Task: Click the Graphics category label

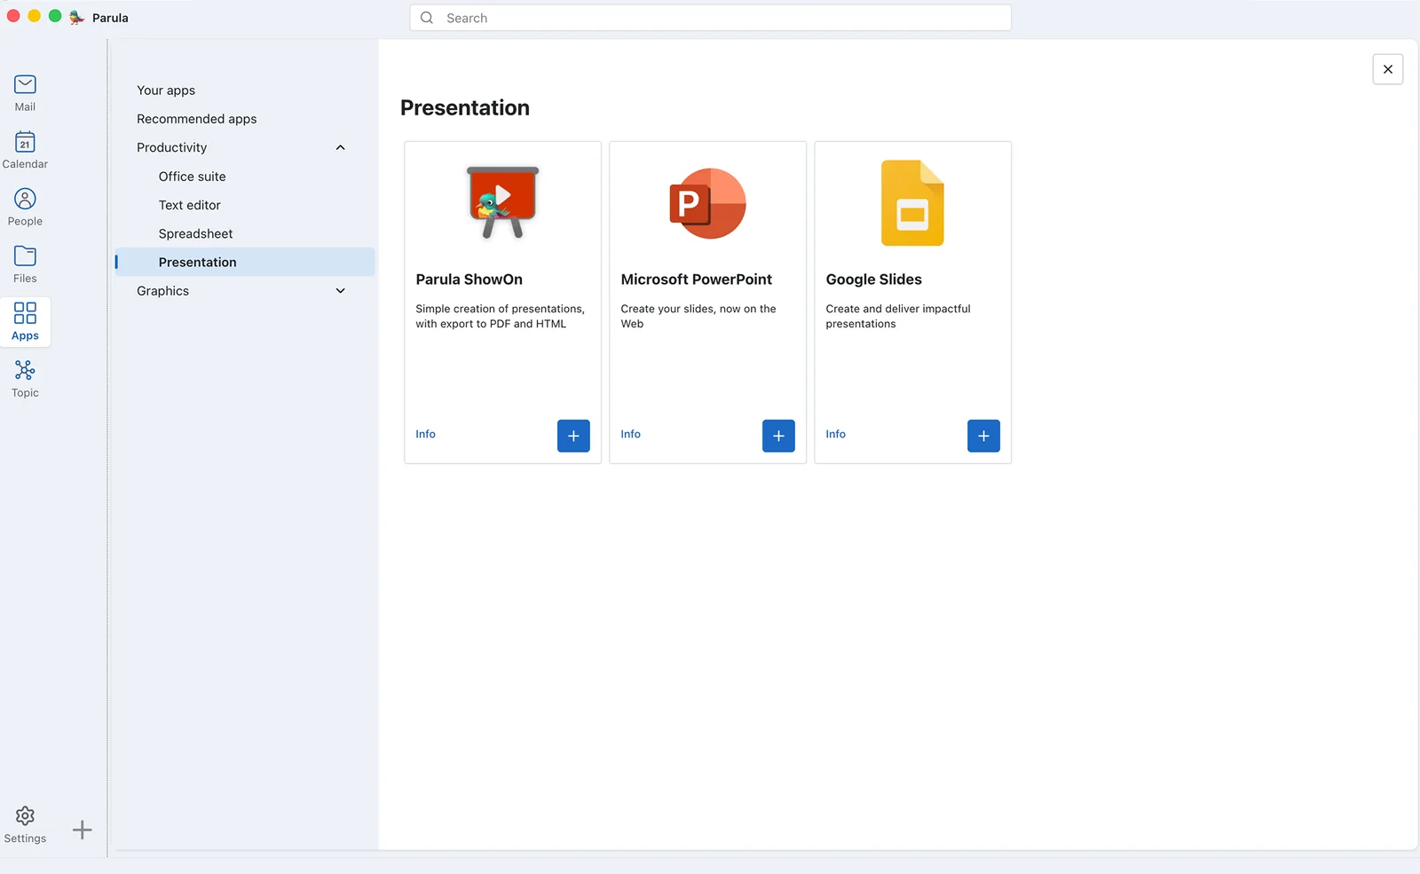Action: (x=162, y=291)
